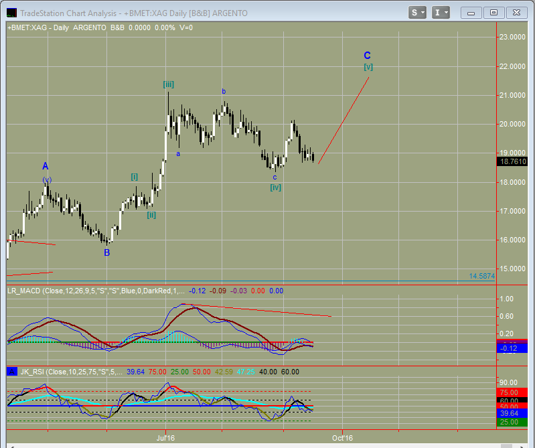535x448 pixels.
Task: Select the JK_RSI indicator label
Action: point(71,372)
